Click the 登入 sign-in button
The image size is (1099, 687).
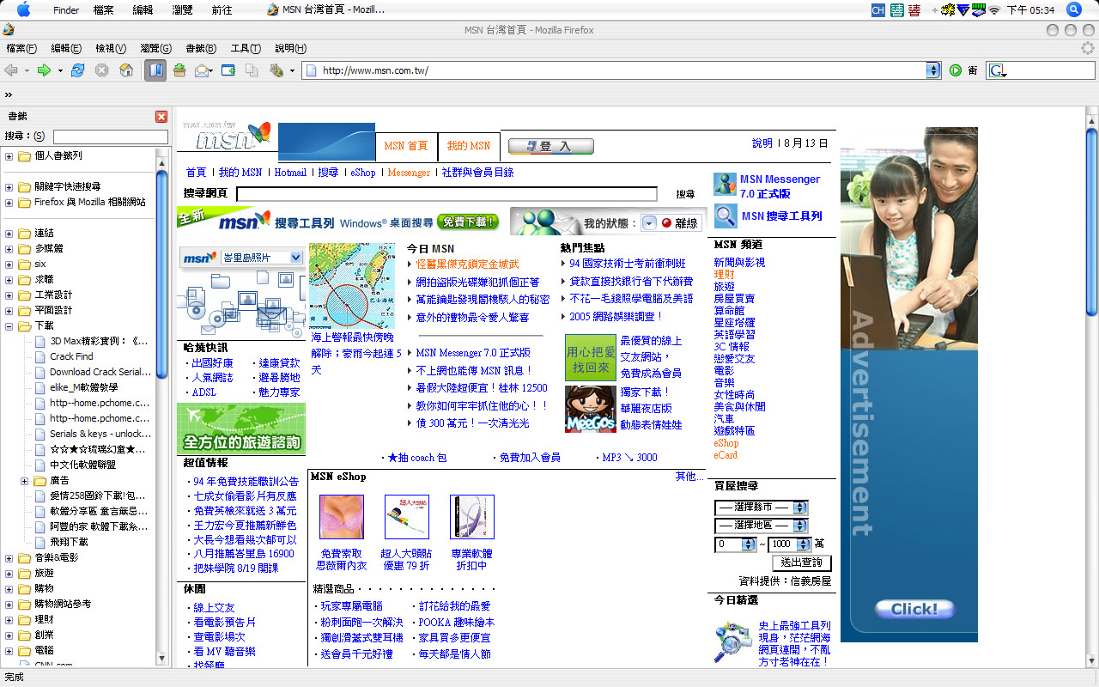click(x=550, y=147)
